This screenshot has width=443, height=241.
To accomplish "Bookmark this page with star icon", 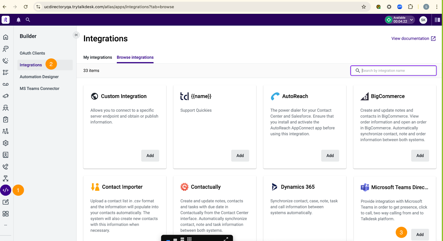I will (x=364, y=7).
